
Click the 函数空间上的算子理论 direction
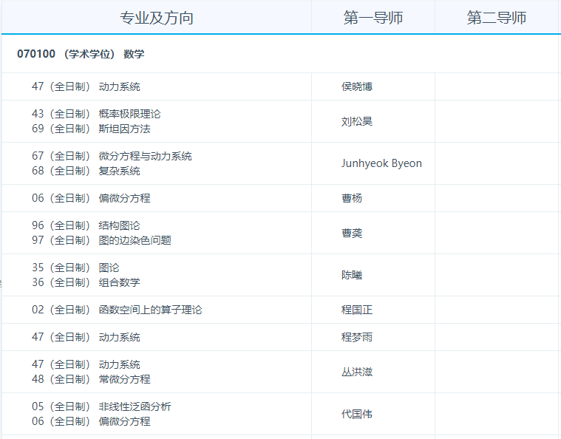150,310
